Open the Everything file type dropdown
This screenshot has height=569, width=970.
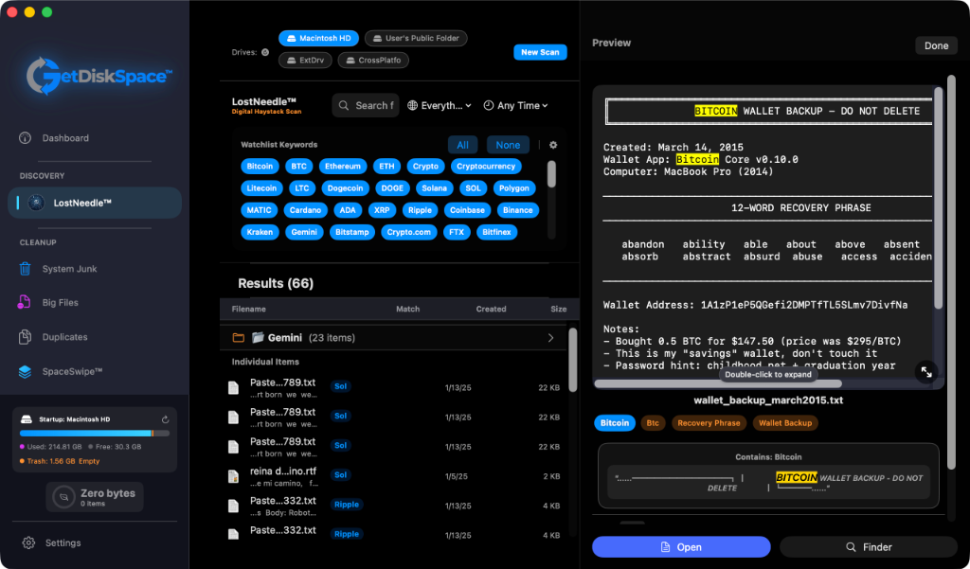point(440,106)
